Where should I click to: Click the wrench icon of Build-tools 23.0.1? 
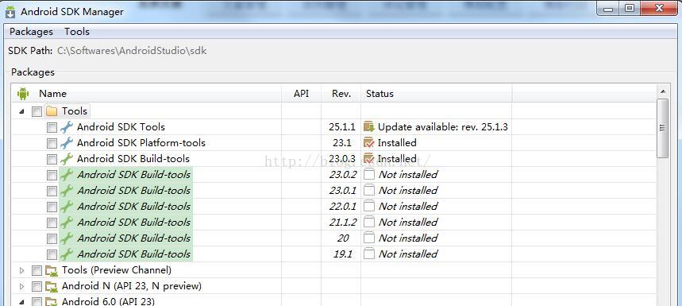[67, 191]
